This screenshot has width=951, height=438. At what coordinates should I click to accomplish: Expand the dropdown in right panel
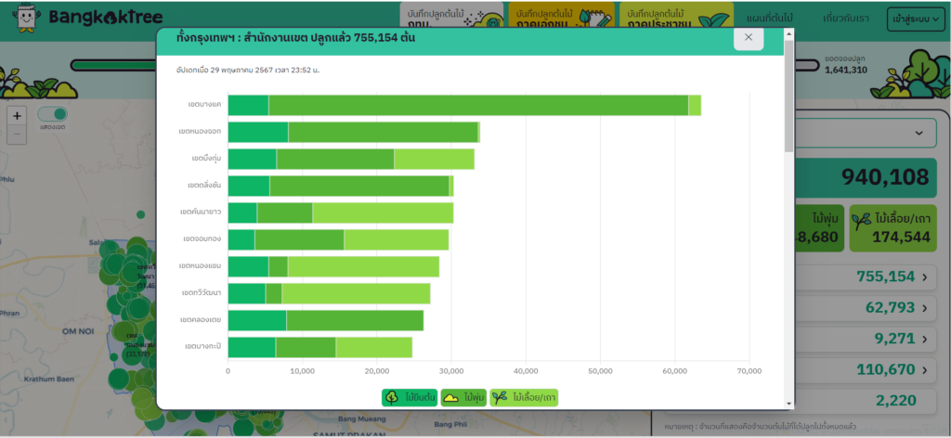[x=918, y=133]
